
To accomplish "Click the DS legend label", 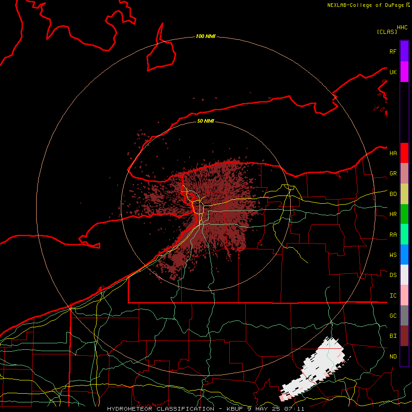I will pyautogui.click(x=393, y=275).
